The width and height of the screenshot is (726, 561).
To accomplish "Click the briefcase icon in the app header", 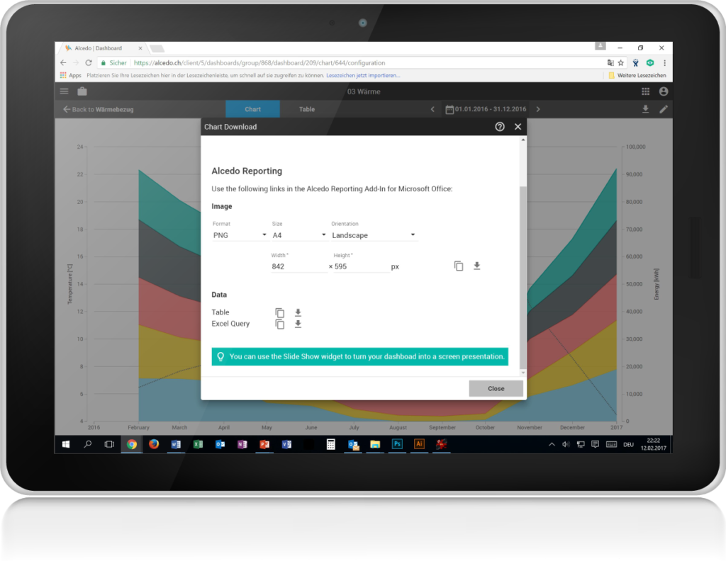I will (82, 91).
